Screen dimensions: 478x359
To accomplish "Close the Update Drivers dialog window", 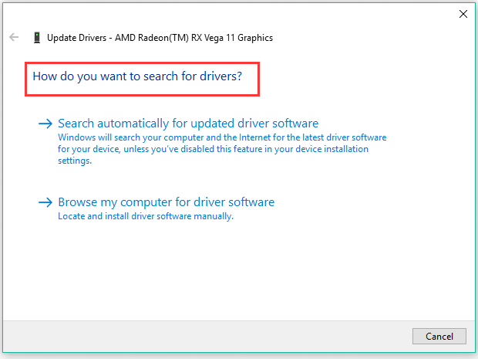I will pos(463,14).
